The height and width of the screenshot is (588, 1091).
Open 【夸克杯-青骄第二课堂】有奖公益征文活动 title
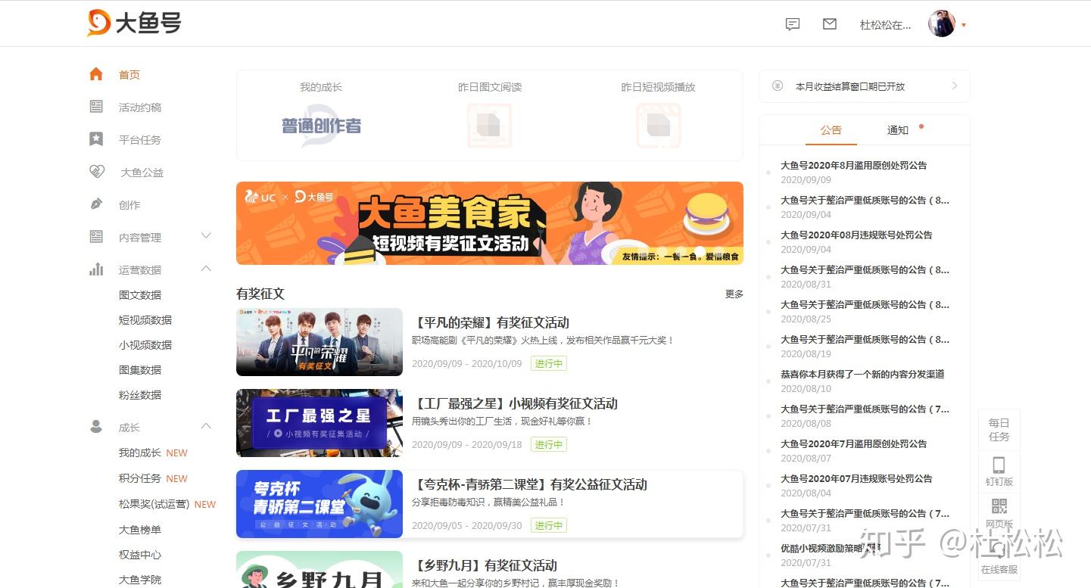pos(530,485)
